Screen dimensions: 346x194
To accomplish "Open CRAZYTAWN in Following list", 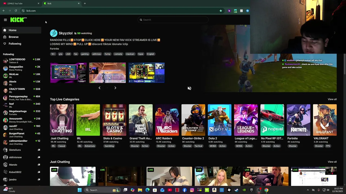I will coord(22,91).
